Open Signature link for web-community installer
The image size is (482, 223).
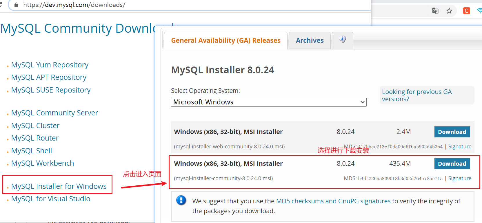pyautogui.click(x=460, y=147)
